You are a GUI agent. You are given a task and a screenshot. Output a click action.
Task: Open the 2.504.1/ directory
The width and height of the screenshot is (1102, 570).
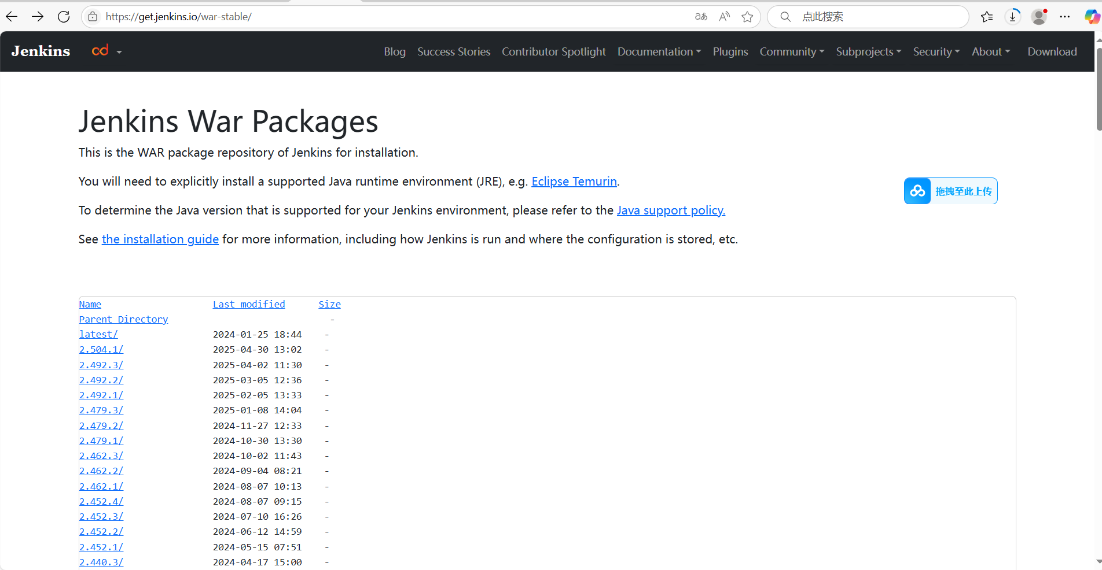pyautogui.click(x=101, y=349)
